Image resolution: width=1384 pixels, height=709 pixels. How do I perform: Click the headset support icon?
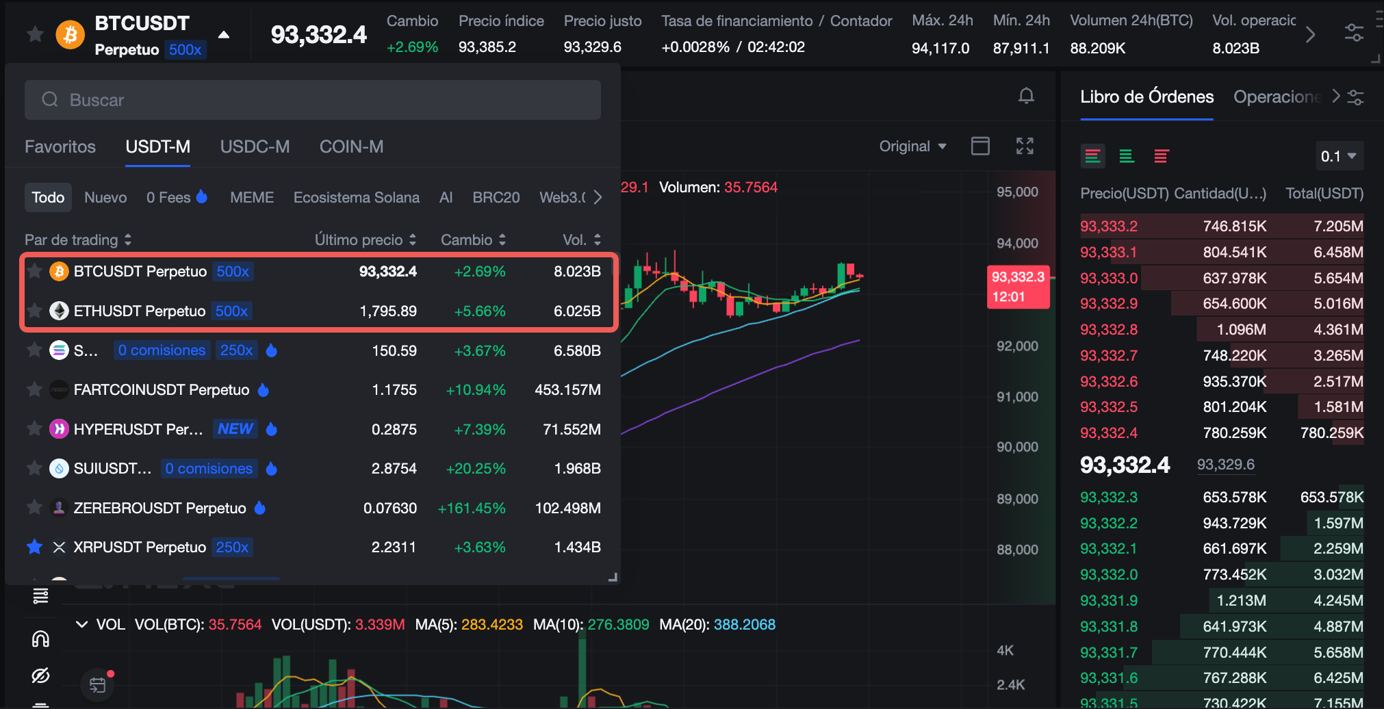[40, 639]
